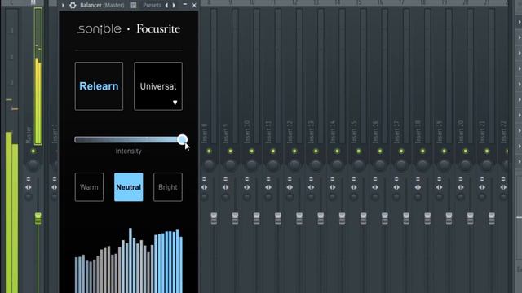The height and width of the screenshot is (293, 522).
Task: Mute the Master mixer track LED
Action: coord(33,151)
